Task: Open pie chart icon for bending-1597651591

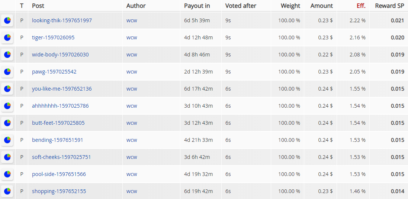Action: click(7, 140)
